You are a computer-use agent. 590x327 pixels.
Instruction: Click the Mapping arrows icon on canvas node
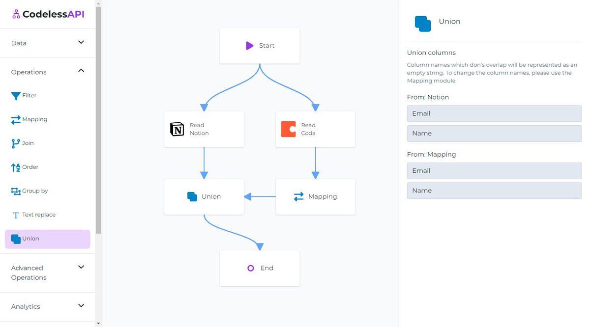pyautogui.click(x=298, y=196)
